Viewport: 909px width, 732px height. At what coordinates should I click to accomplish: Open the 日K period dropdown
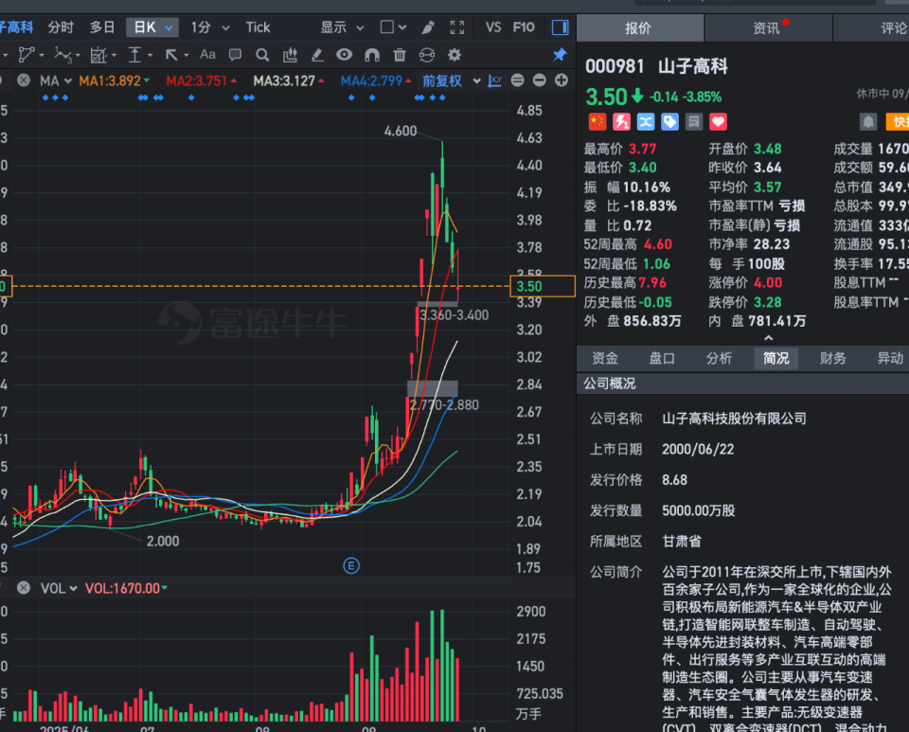[x=151, y=27]
